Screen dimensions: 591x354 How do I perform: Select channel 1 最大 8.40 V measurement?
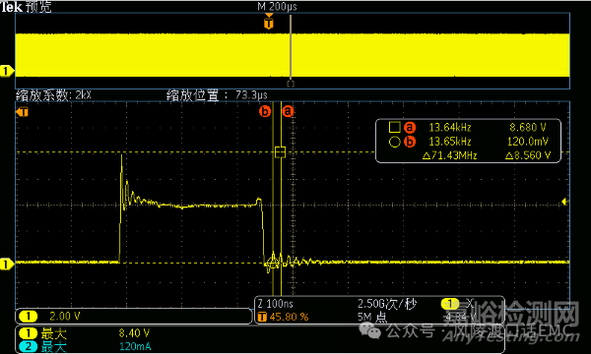85,333
